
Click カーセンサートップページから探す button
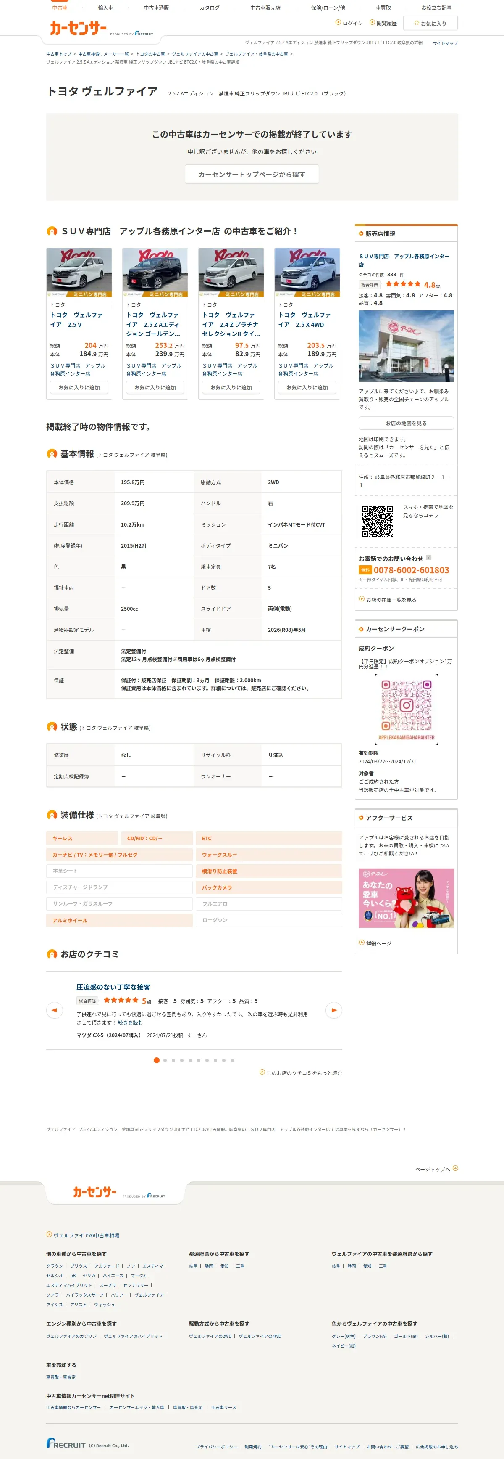click(252, 175)
